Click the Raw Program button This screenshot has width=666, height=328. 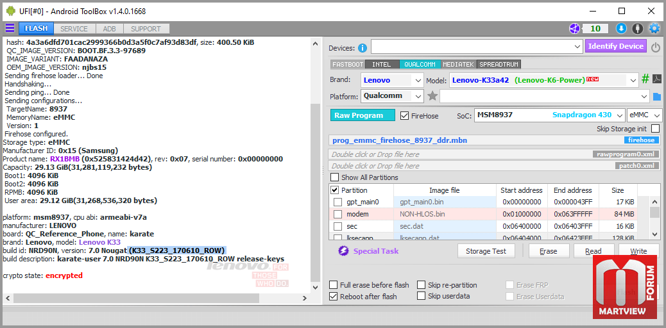click(363, 115)
